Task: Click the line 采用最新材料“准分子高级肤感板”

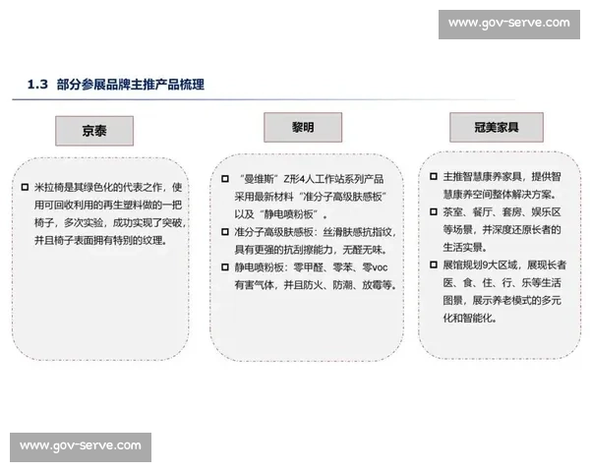Action: (311, 197)
